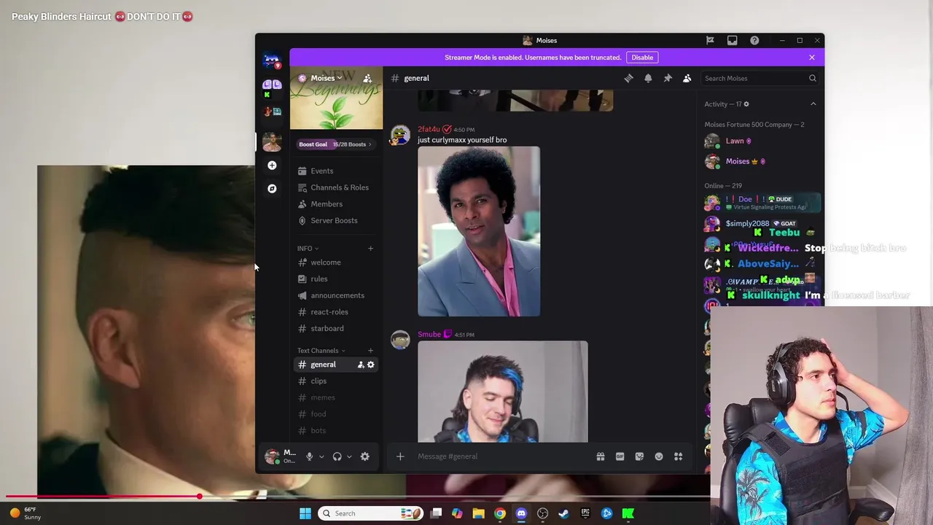Screen dimensions: 933x525
Task: Open Channels & Roles
Action: 336,187
